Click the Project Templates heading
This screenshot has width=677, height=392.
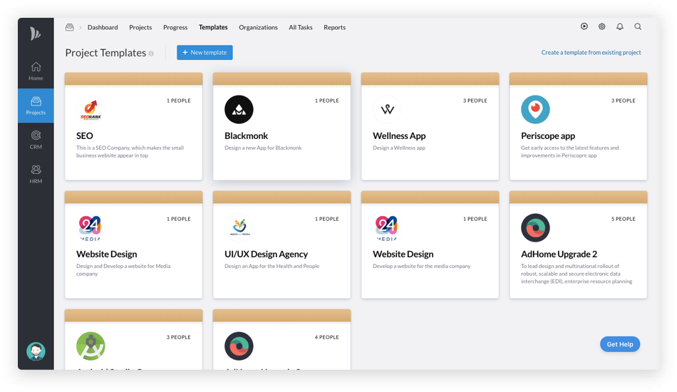[x=105, y=53]
